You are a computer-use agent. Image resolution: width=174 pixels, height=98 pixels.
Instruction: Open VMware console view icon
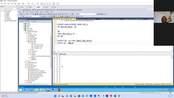[x=54, y=4]
